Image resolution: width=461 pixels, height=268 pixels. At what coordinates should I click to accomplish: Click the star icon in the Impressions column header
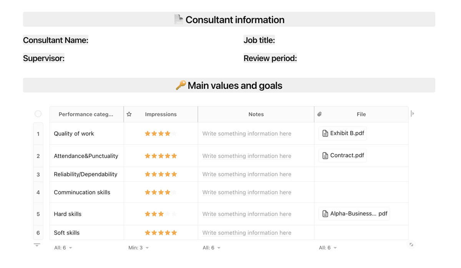tap(129, 114)
